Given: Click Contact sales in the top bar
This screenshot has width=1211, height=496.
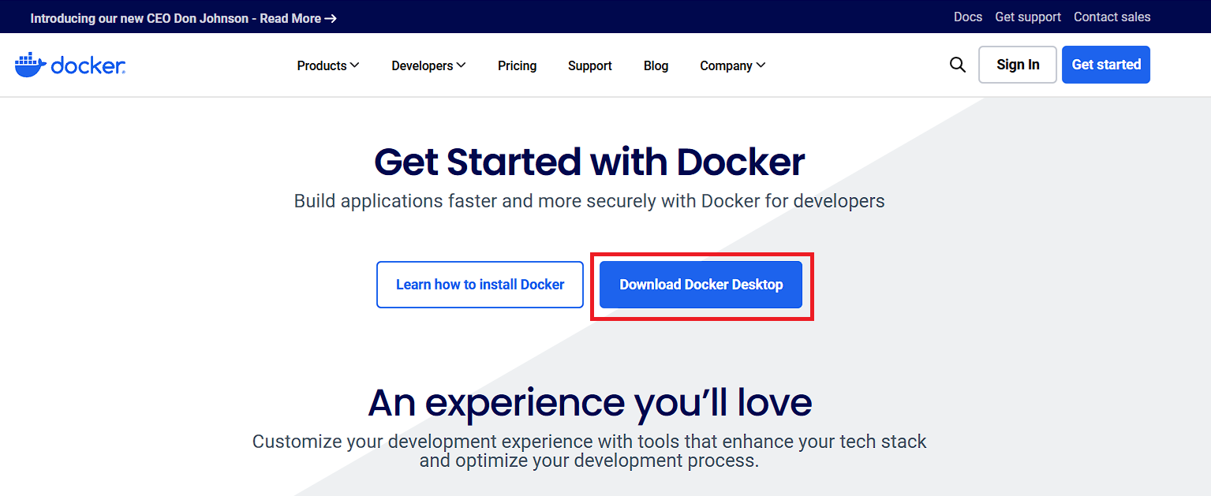Looking at the screenshot, I should pos(1112,17).
